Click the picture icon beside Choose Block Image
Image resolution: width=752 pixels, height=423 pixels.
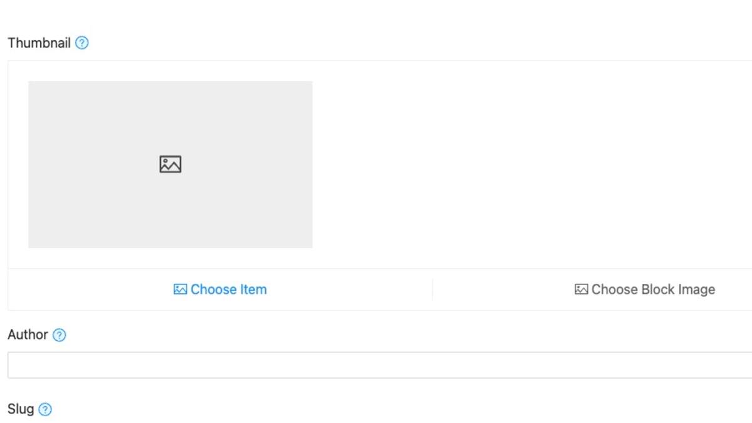coord(581,290)
